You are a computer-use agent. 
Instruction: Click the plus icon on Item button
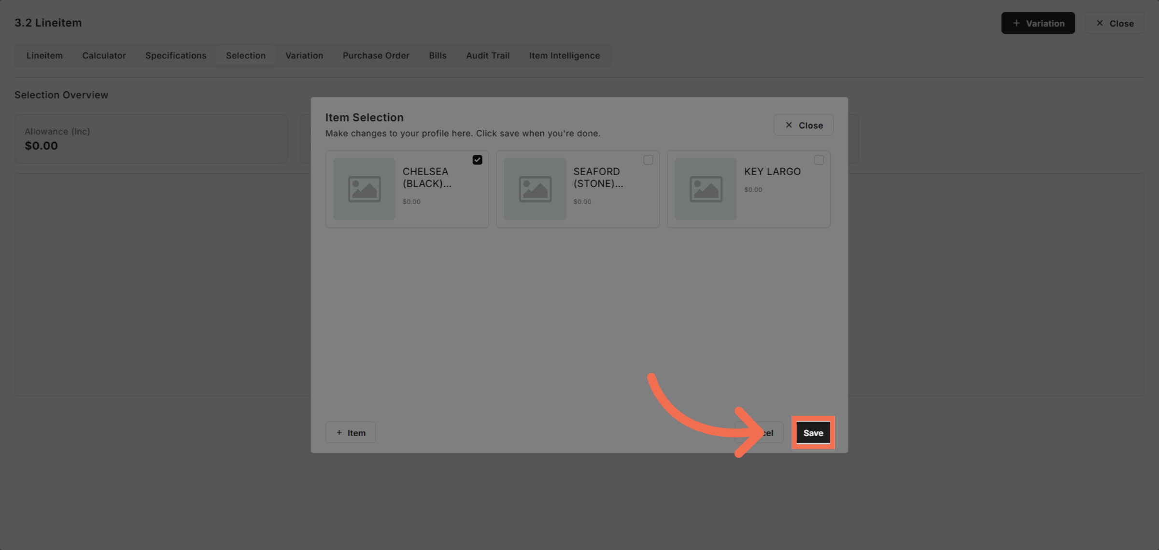(x=339, y=433)
